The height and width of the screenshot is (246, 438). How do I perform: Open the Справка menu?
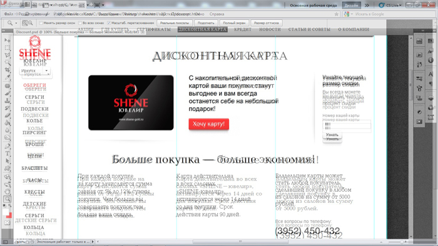pos(216,14)
